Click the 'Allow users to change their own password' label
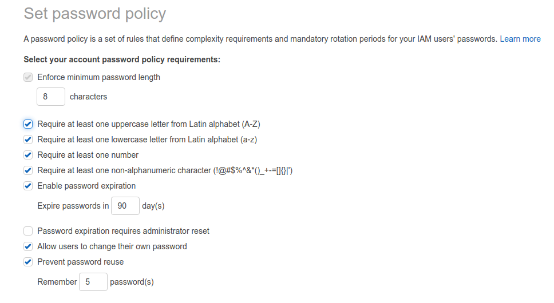 point(112,246)
